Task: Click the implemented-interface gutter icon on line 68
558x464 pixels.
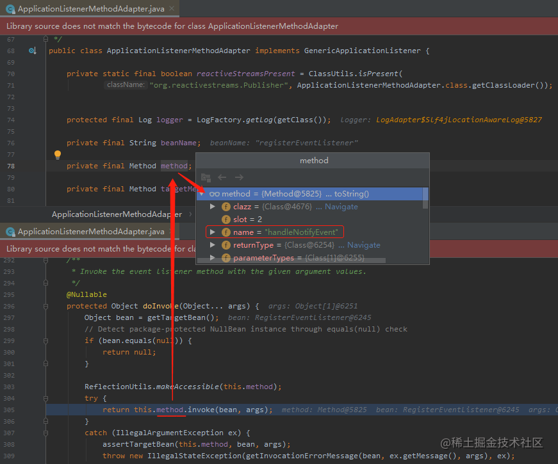Action: [x=33, y=51]
